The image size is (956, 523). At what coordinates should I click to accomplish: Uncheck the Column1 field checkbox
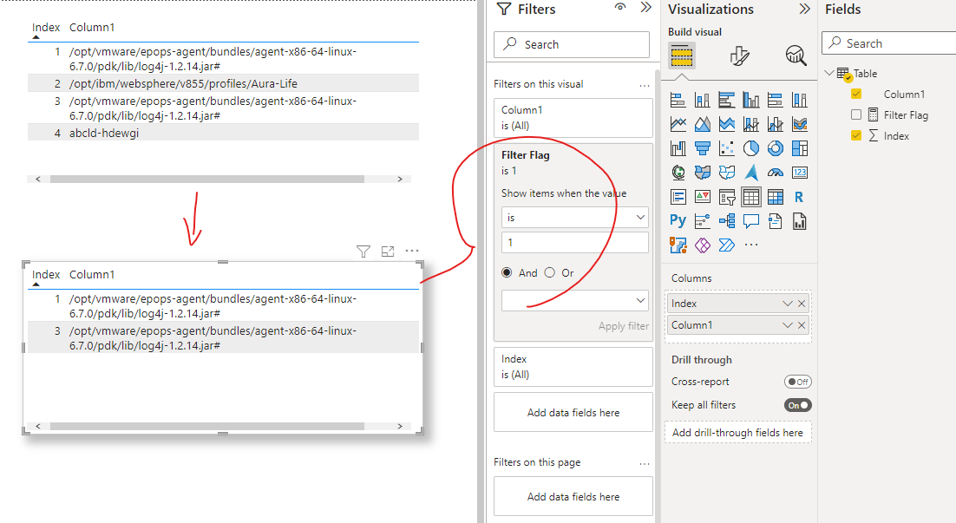click(x=856, y=94)
